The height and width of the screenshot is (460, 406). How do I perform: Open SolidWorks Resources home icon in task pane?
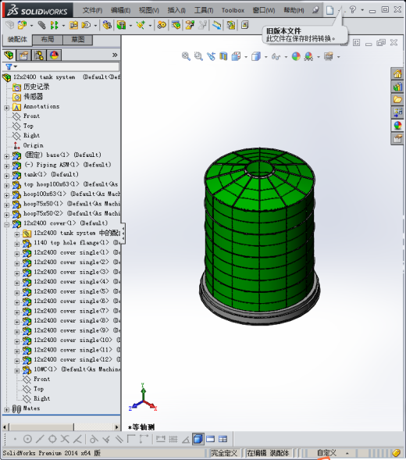pyautogui.click(x=397, y=73)
